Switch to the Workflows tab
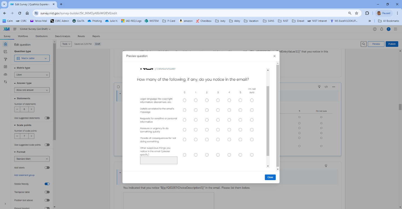This screenshot has height=209, width=402. pos(23,36)
